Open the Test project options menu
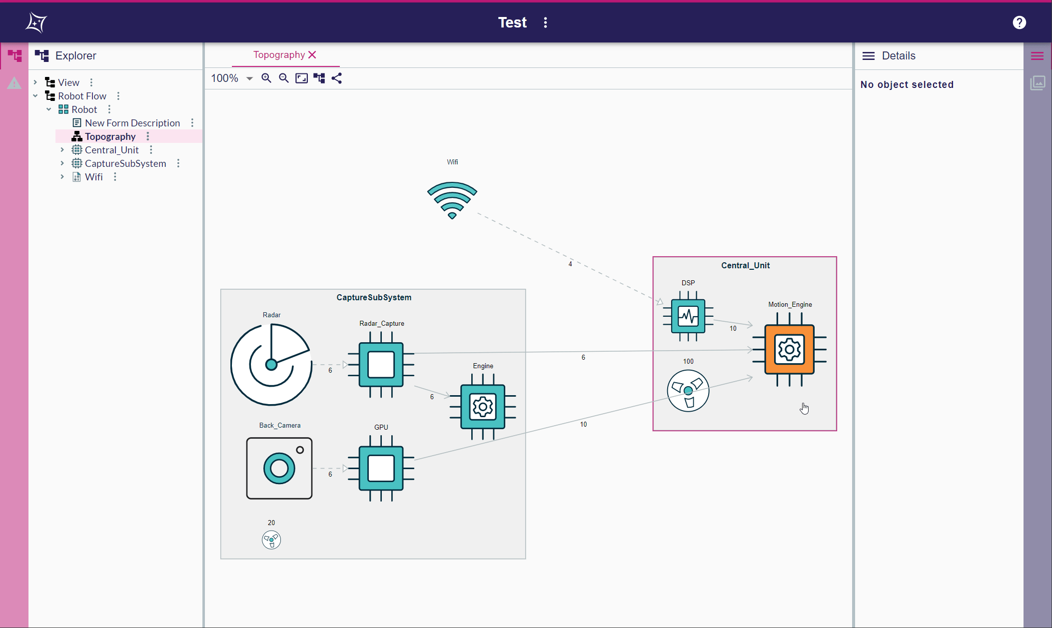1052x628 pixels. click(545, 22)
